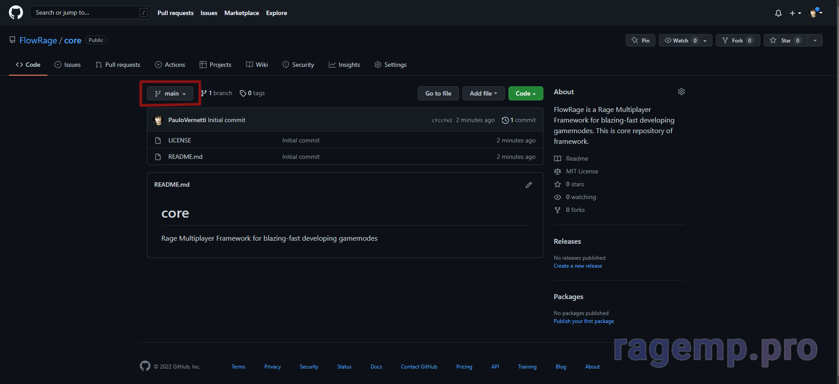Open the repository Settings tab

point(390,65)
